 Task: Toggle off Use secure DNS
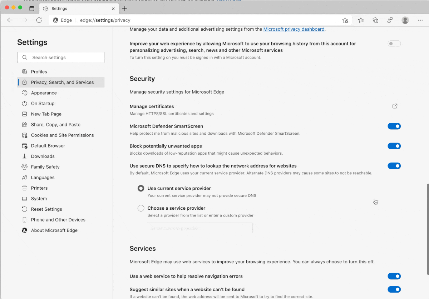tap(394, 166)
